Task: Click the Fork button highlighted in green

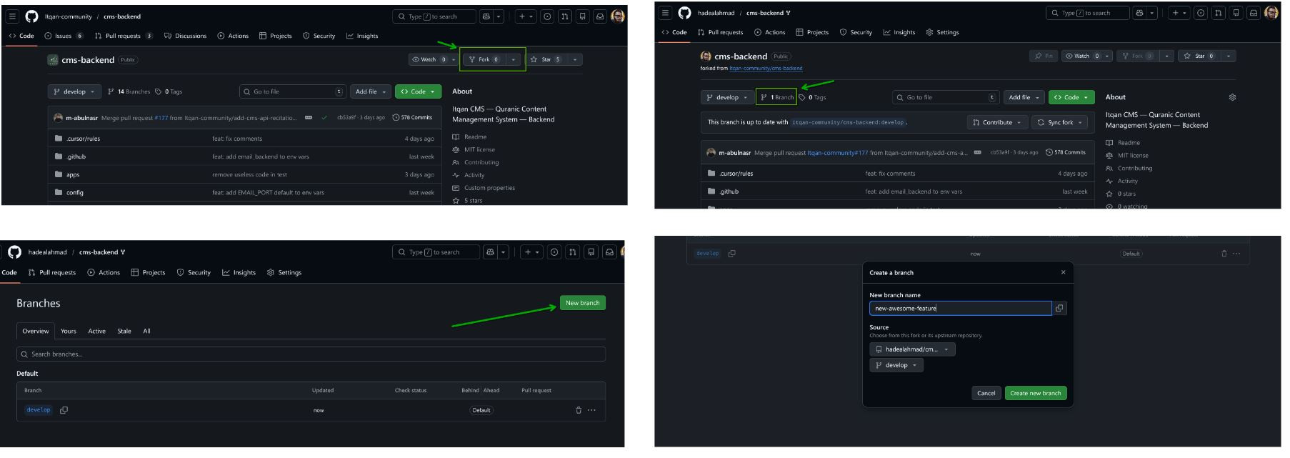Action: 484,59
